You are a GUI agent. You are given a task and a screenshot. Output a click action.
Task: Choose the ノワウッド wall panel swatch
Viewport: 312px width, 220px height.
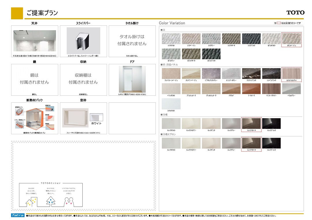point(231,89)
